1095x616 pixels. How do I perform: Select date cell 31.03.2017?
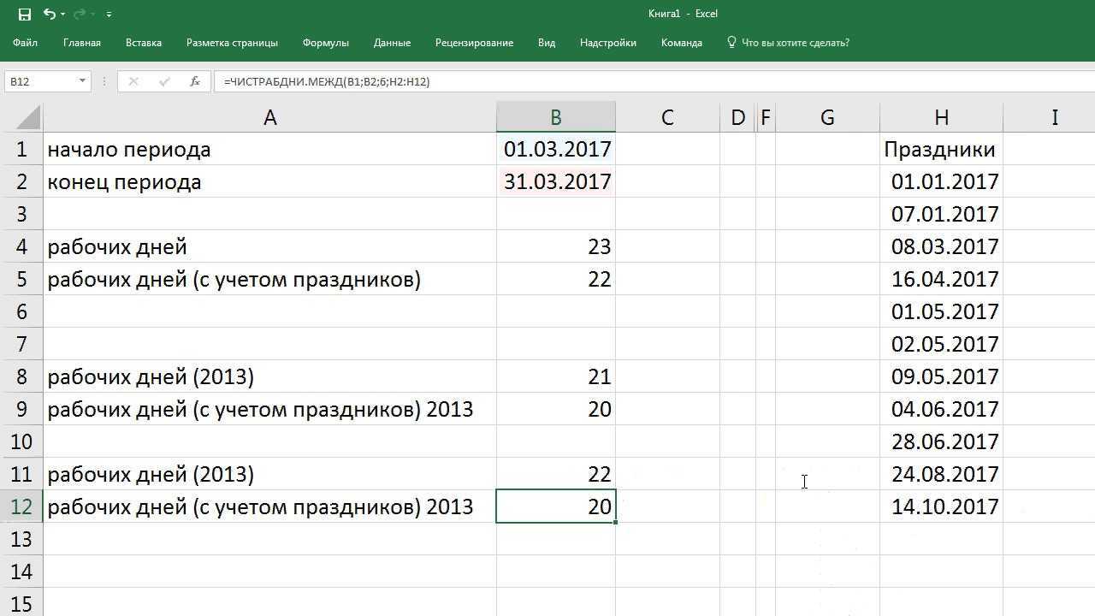point(556,181)
